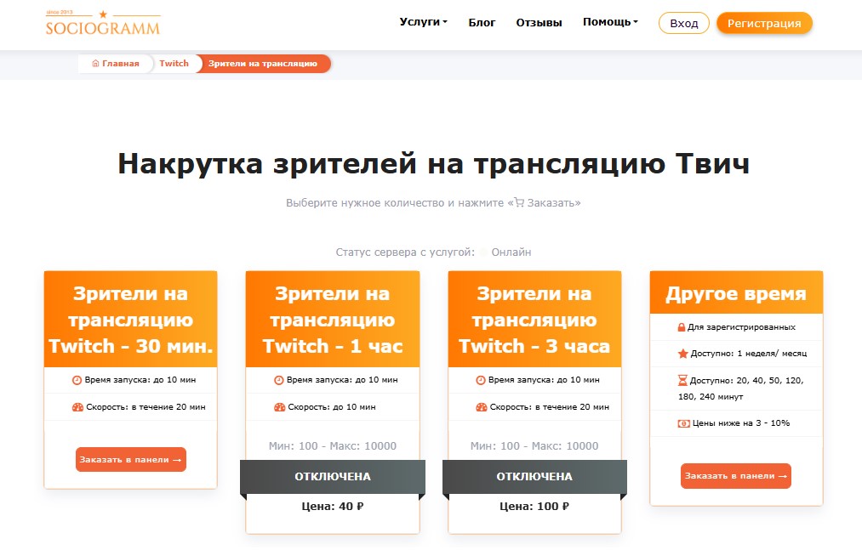Click Зрители на трансляцию Twitch - 1 час header

(333, 320)
